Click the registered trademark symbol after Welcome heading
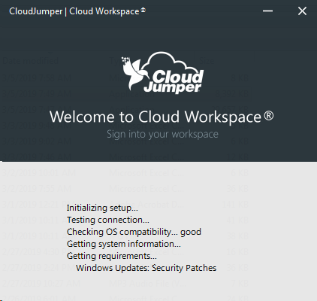This screenshot has height=301, width=317. click(269, 116)
